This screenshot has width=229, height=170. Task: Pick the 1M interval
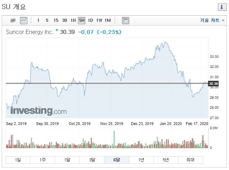[108, 20]
